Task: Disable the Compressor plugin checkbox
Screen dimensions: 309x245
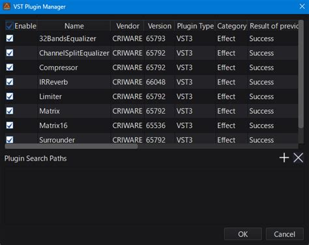Action: [x=10, y=68]
